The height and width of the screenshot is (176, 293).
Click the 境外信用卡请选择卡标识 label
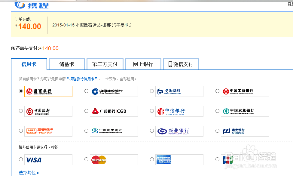[38, 147]
